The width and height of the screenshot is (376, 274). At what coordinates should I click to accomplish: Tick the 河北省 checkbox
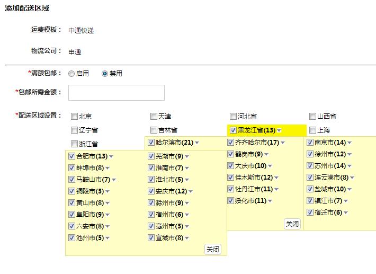coord(233,116)
